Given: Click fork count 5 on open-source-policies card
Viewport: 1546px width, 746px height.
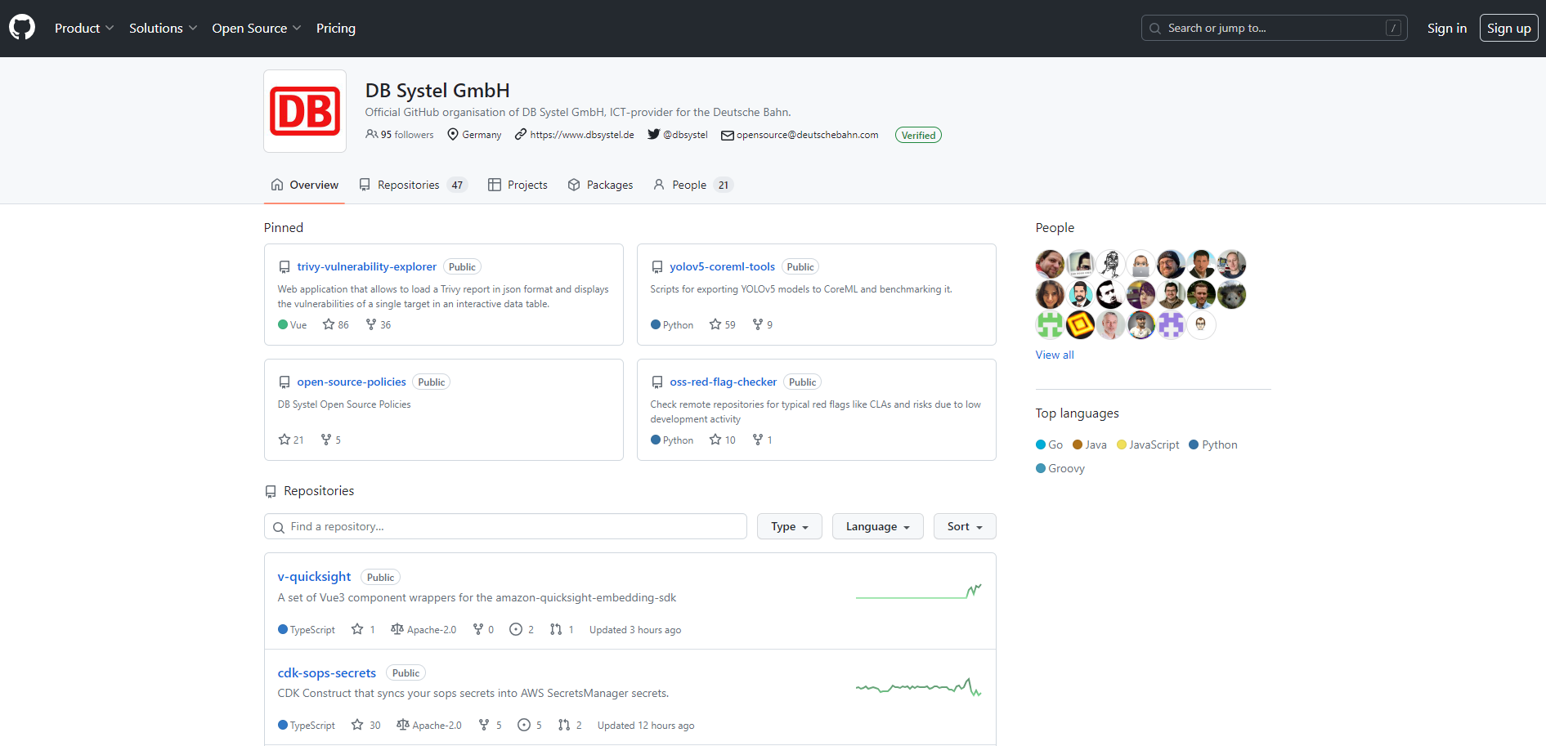Looking at the screenshot, I should 331,440.
